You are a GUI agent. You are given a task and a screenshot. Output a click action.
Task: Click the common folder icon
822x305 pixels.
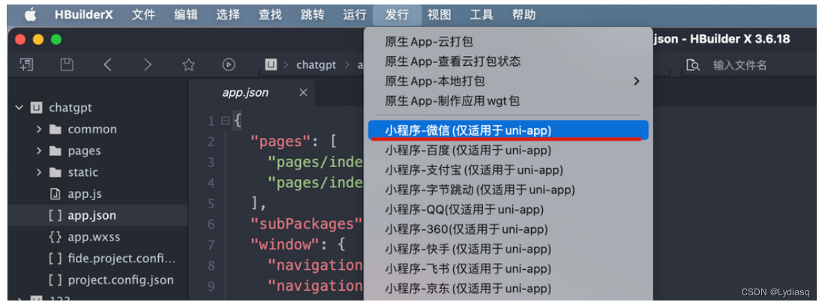tap(55, 130)
